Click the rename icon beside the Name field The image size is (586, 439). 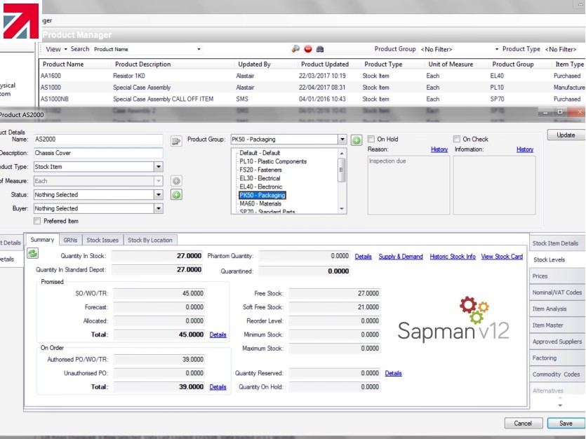point(176,141)
